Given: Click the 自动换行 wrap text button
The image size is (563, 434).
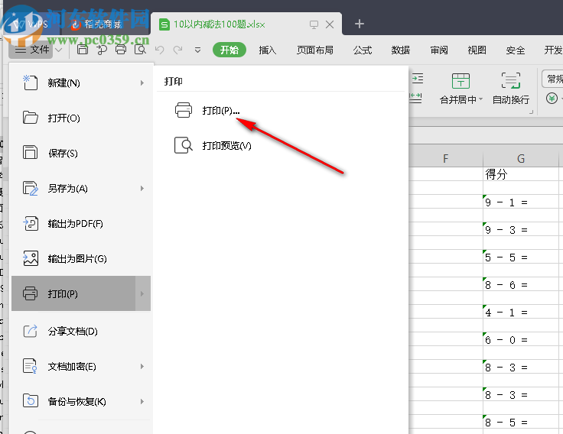Looking at the screenshot, I should pos(510,89).
